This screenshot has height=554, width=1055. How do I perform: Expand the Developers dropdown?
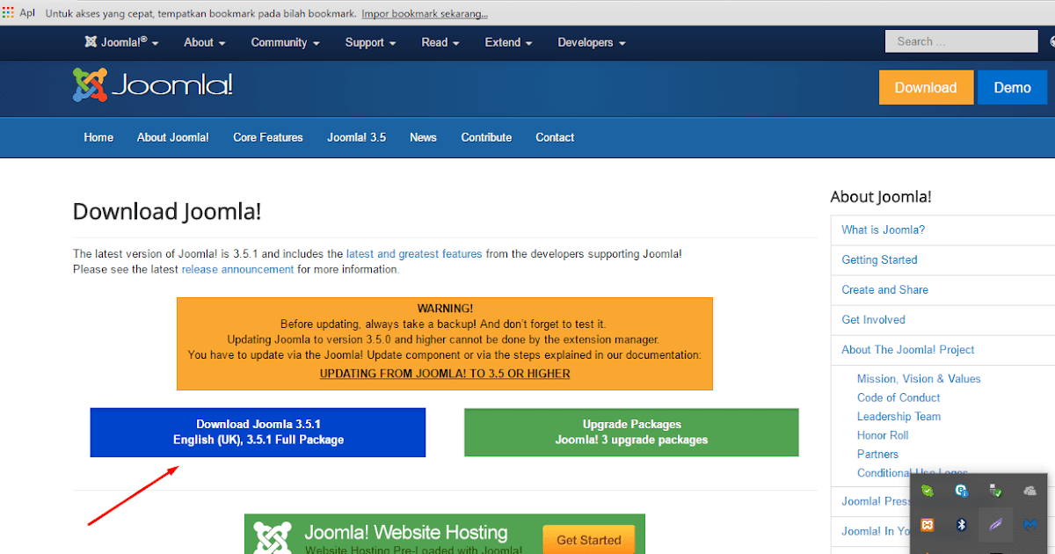pos(592,42)
